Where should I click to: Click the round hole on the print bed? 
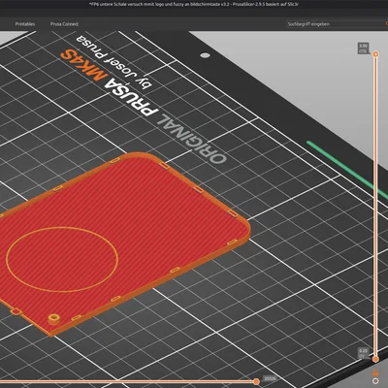point(205,55)
